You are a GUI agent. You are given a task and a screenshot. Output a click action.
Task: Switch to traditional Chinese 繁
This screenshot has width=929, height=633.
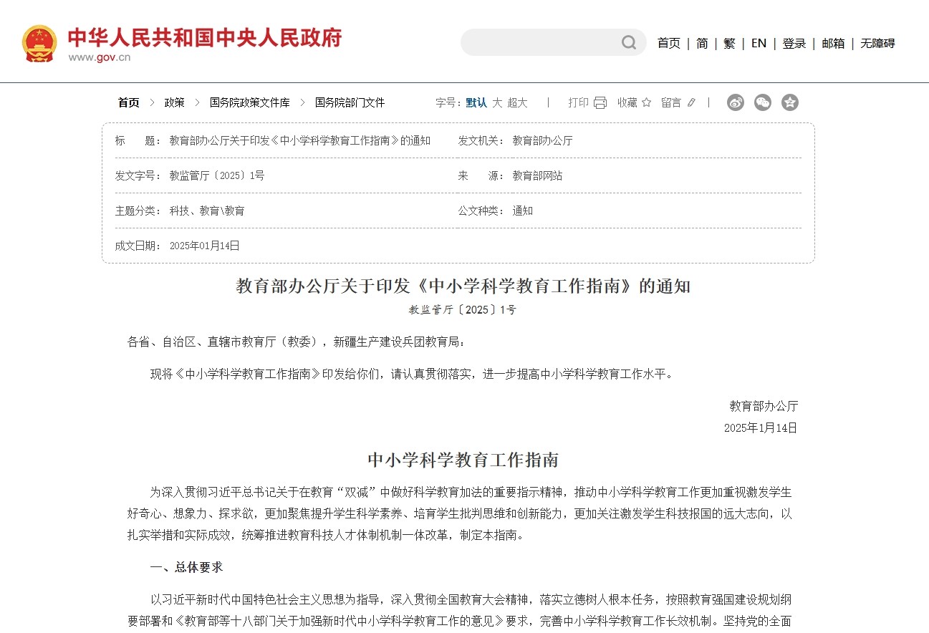[729, 43]
